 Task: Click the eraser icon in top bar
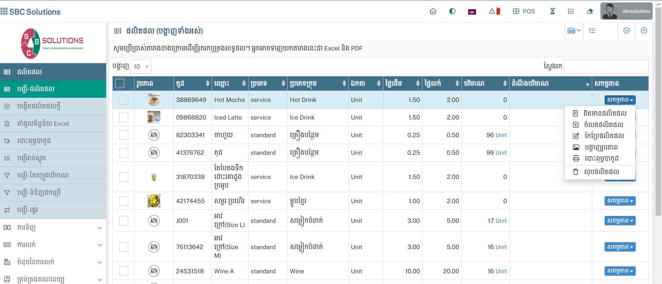coord(590,11)
